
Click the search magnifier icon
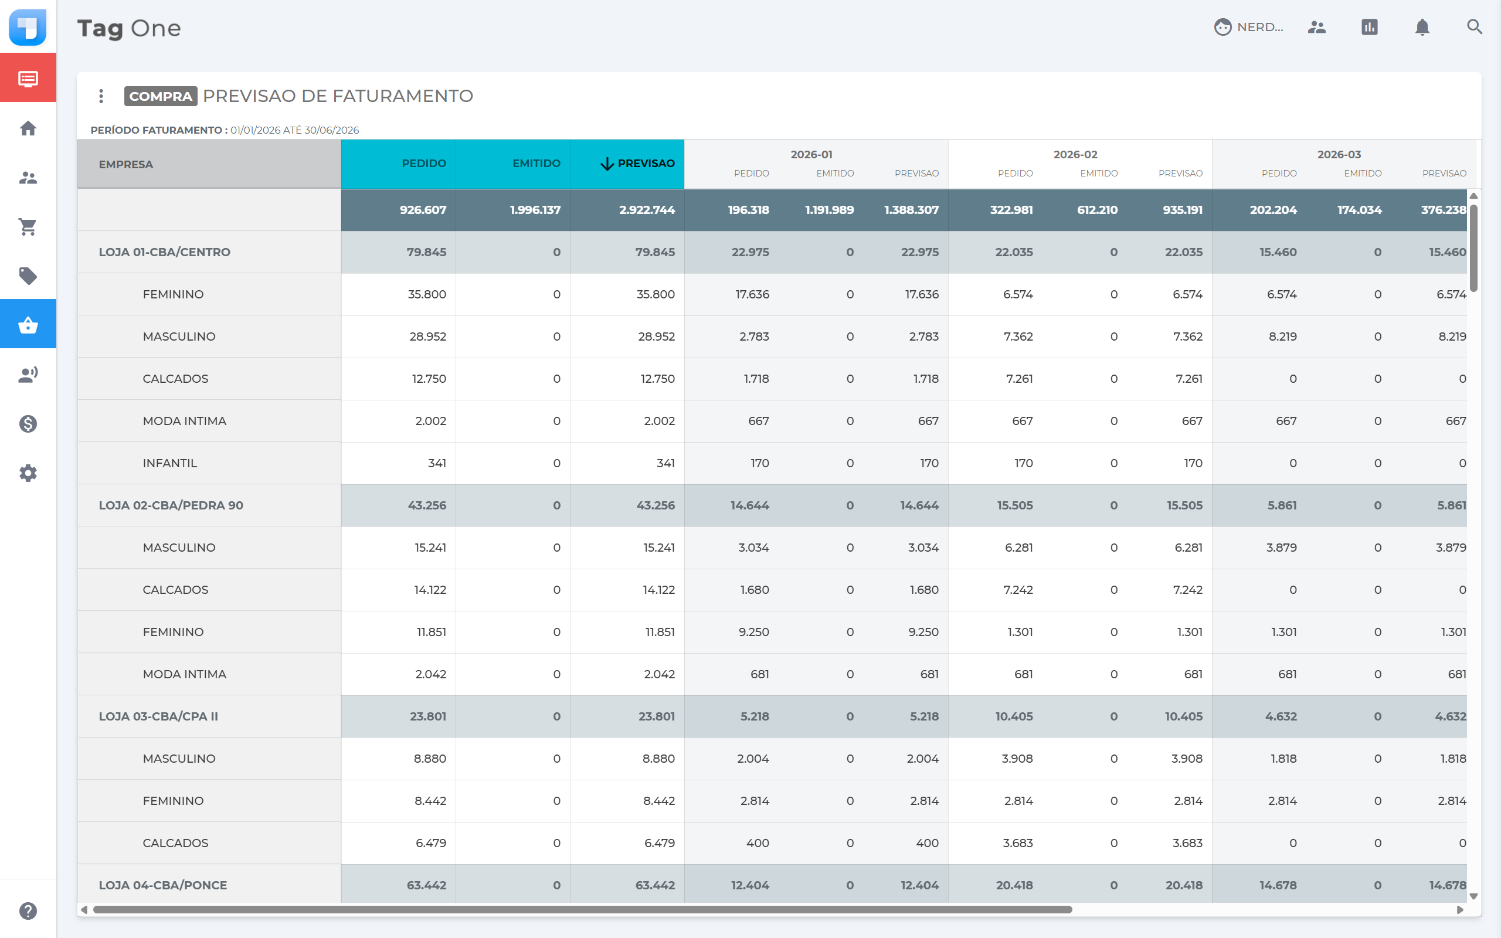(1475, 28)
